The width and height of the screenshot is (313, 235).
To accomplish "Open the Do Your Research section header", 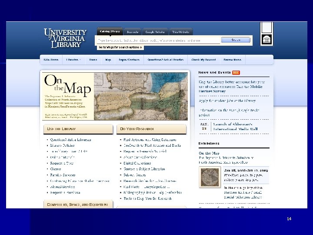I will pyautogui.click(x=151, y=129).
